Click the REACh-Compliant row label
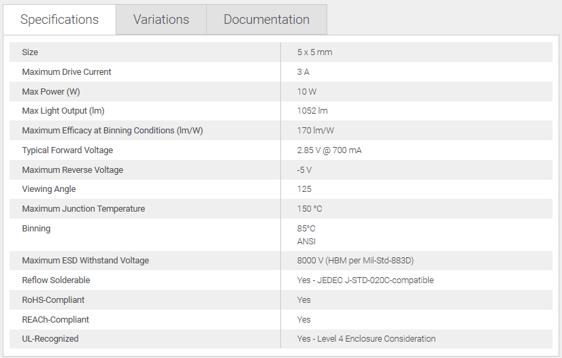The height and width of the screenshot is (358, 562). [55, 320]
